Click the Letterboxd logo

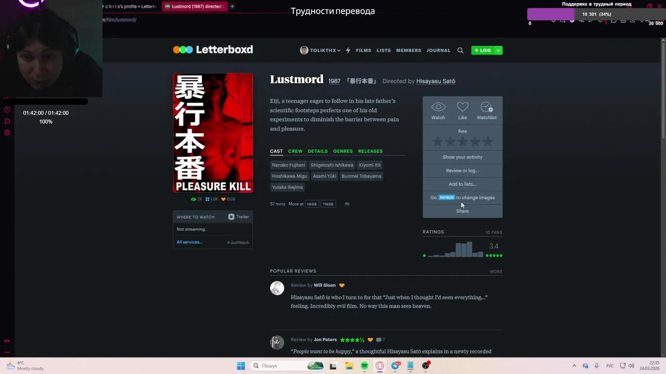click(x=213, y=50)
